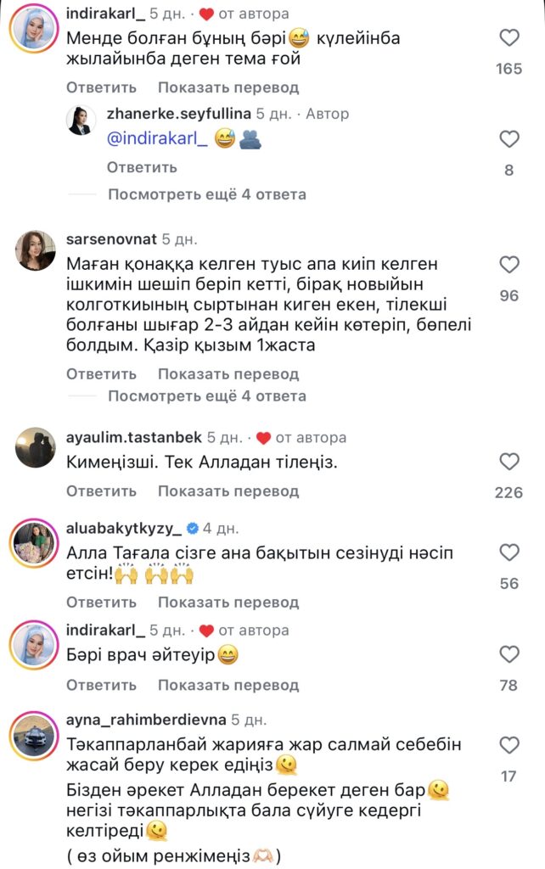Show translation of sarsenovnat's comment

coord(228,373)
